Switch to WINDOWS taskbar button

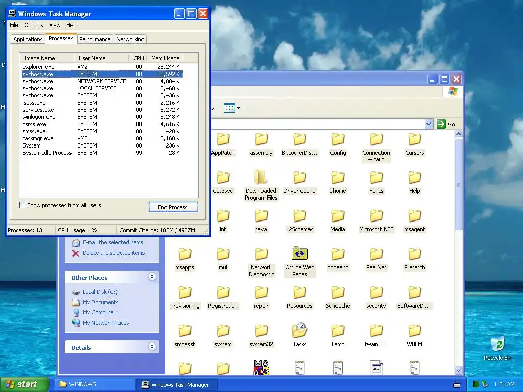(94, 384)
